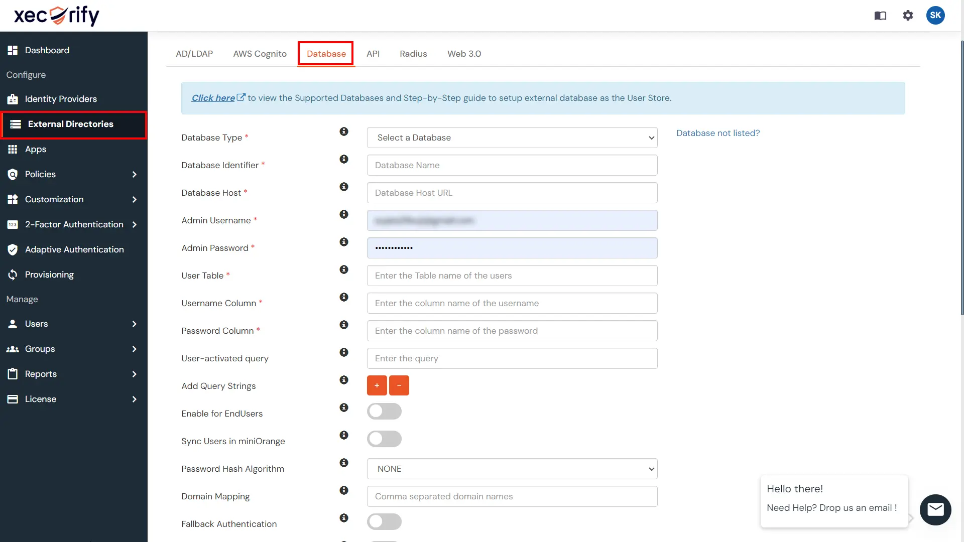Show info tooltip for Admin Password
Screen dimensions: 964x542
(x=344, y=242)
